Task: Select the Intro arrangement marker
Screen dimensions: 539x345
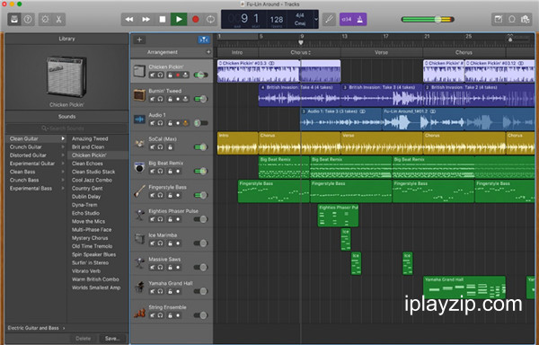Action: click(237, 52)
